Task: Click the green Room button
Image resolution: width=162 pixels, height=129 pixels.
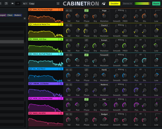Action: [x=156, y=4]
